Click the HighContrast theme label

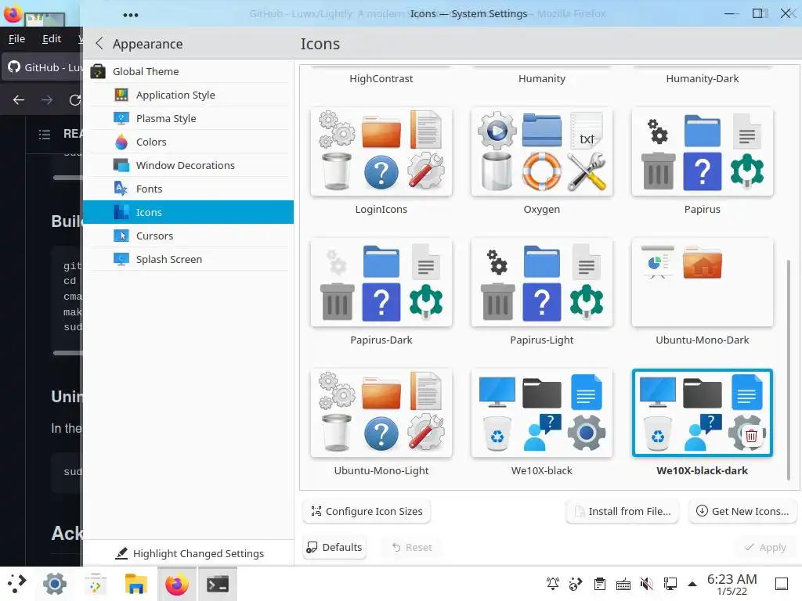click(x=381, y=79)
